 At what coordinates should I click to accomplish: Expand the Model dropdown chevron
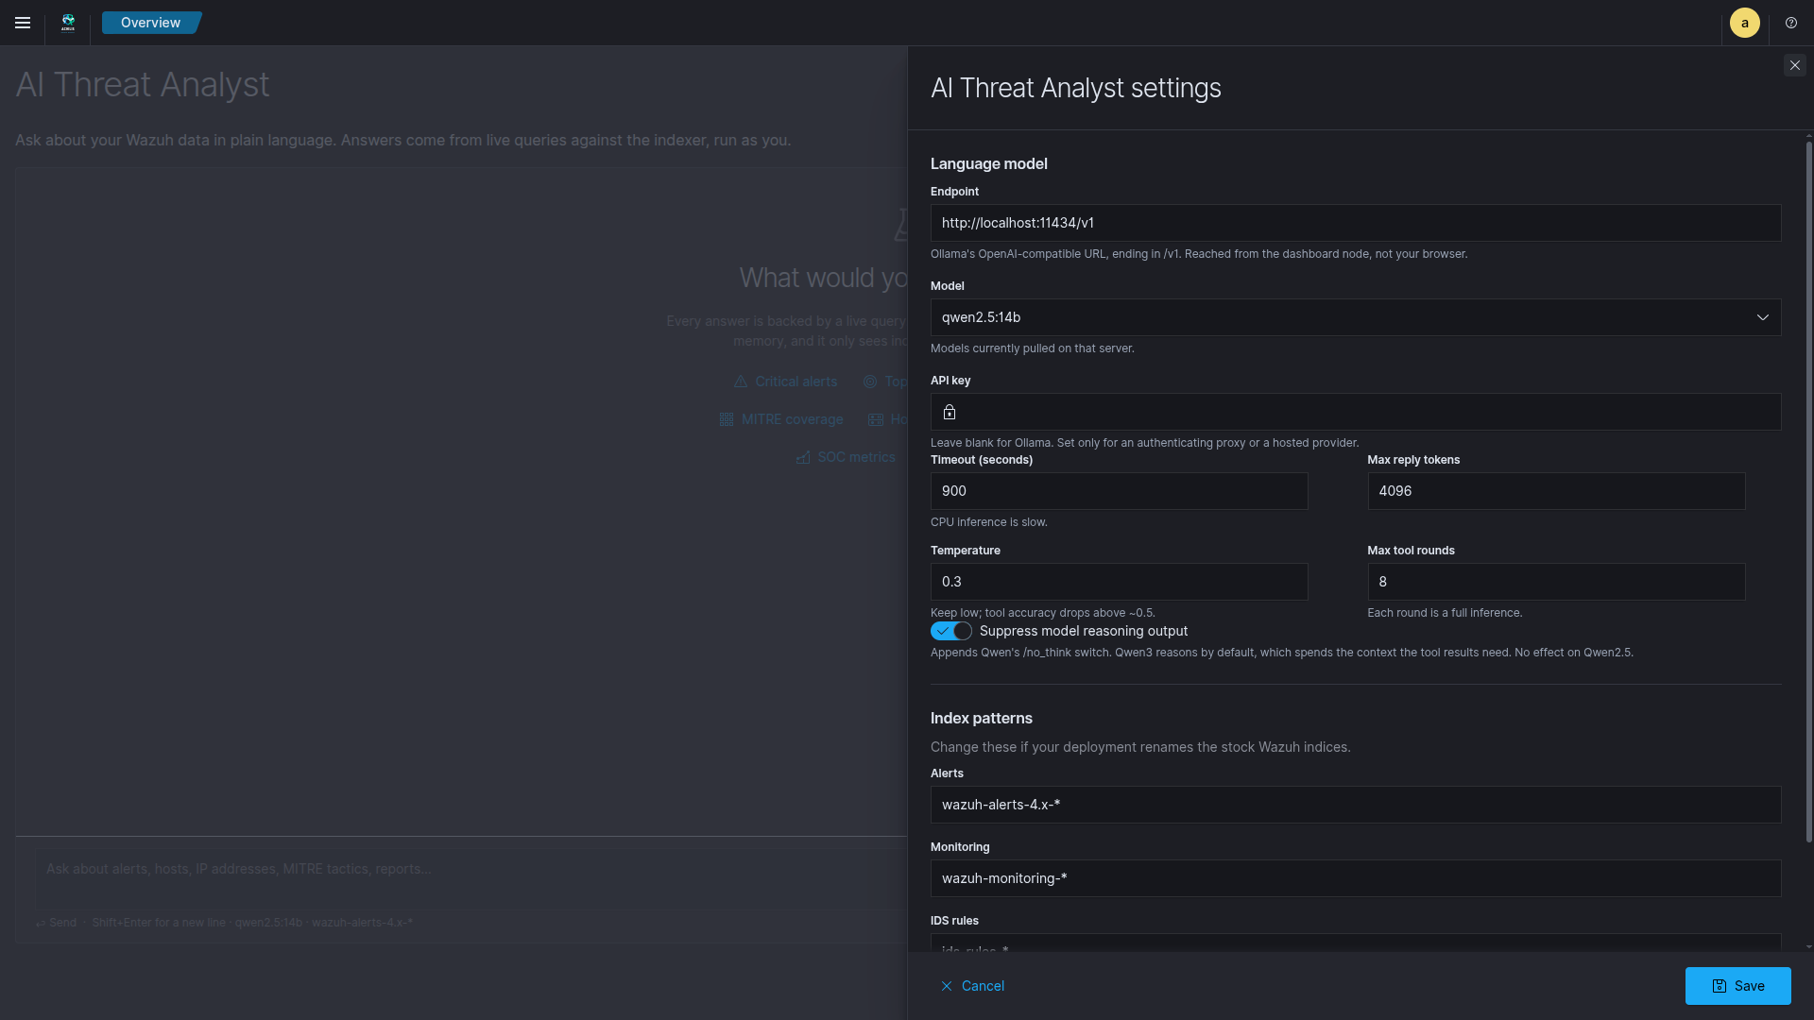pos(1763,317)
